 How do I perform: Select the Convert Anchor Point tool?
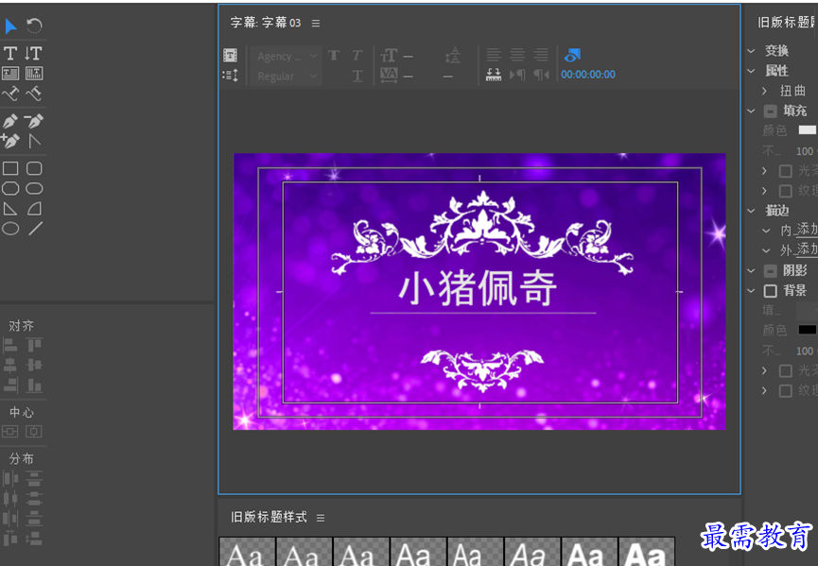pos(34,141)
